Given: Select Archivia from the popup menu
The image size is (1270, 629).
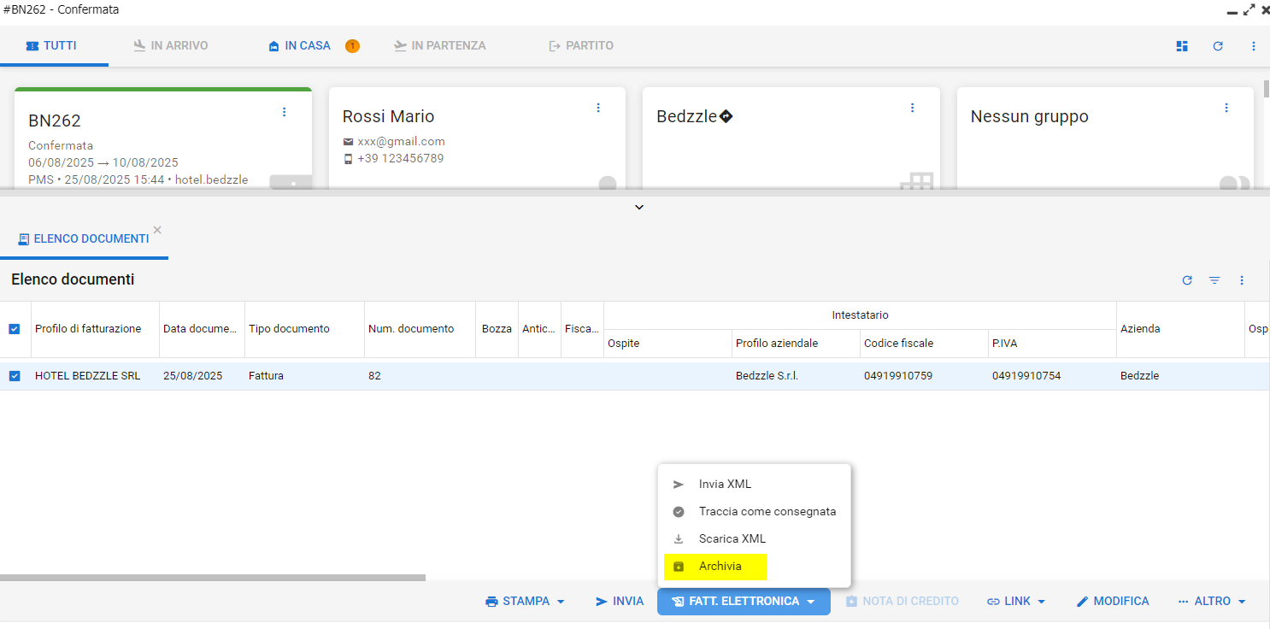Looking at the screenshot, I should click(720, 567).
